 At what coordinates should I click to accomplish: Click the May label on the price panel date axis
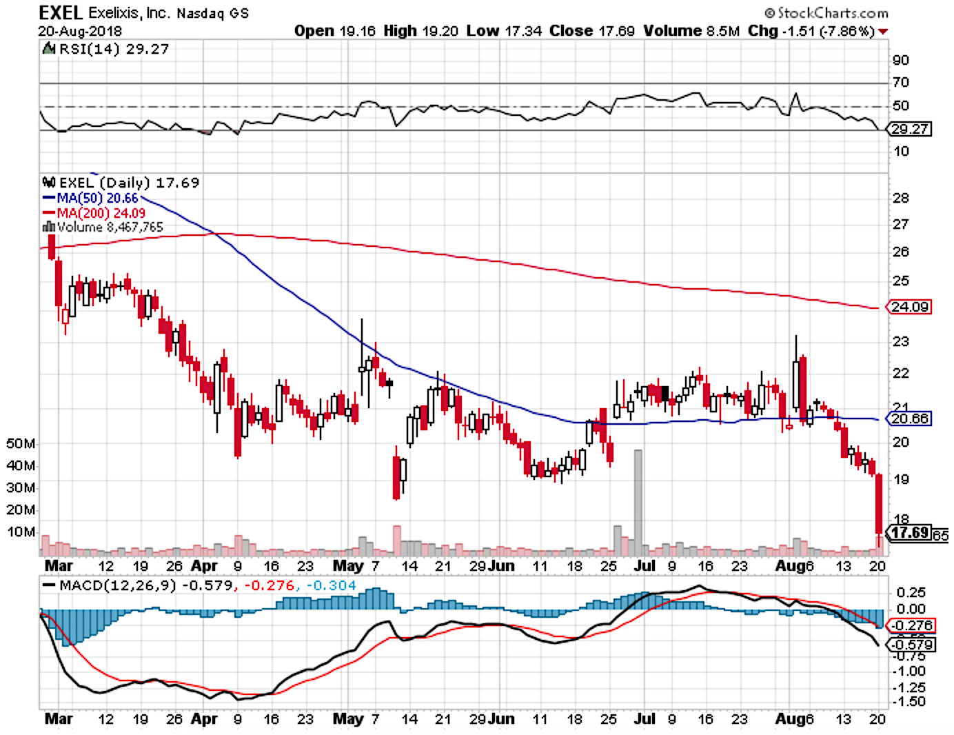click(x=348, y=566)
